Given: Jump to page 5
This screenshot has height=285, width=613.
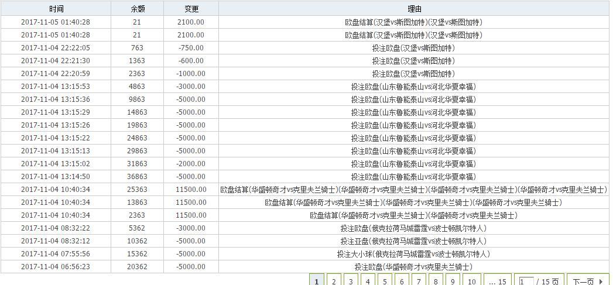Looking at the screenshot, I should (385, 281).
